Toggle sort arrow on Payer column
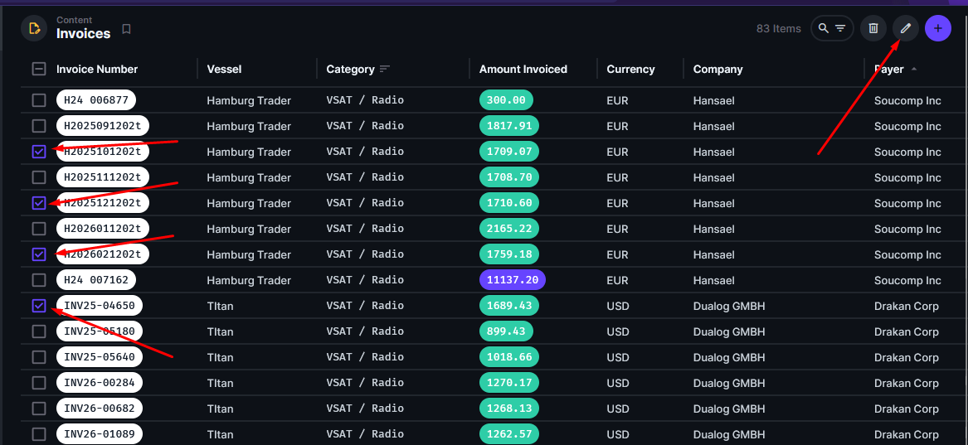Image resolution: width=968 pixels, height=445 pixels. [x=914, y=70]
